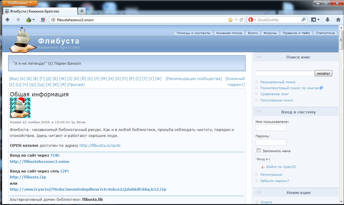Open the Форумы tab
This screenshot has width=344, height=205.
270,33
